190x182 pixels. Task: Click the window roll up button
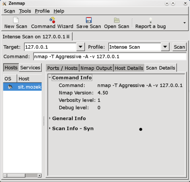[x=173, y=4]
